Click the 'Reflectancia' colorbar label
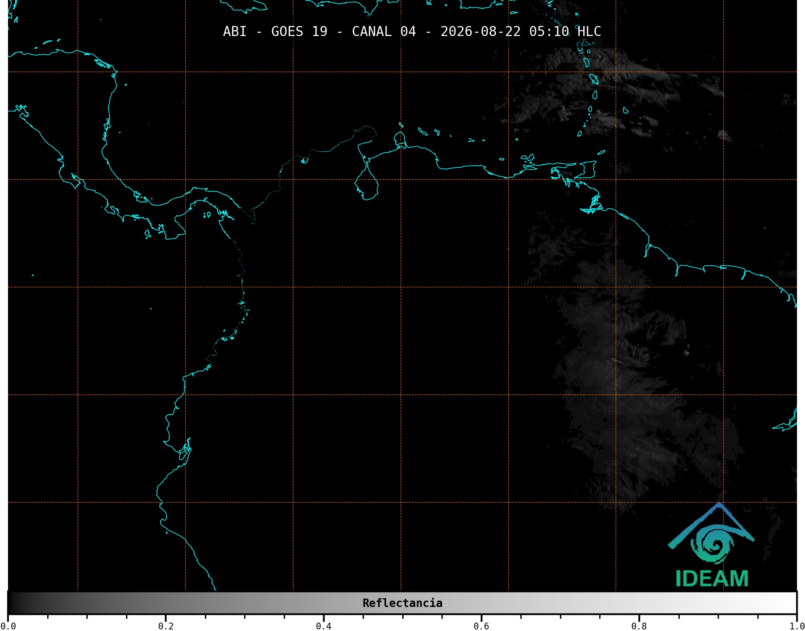Screen dimensions: 805x631 402,603
